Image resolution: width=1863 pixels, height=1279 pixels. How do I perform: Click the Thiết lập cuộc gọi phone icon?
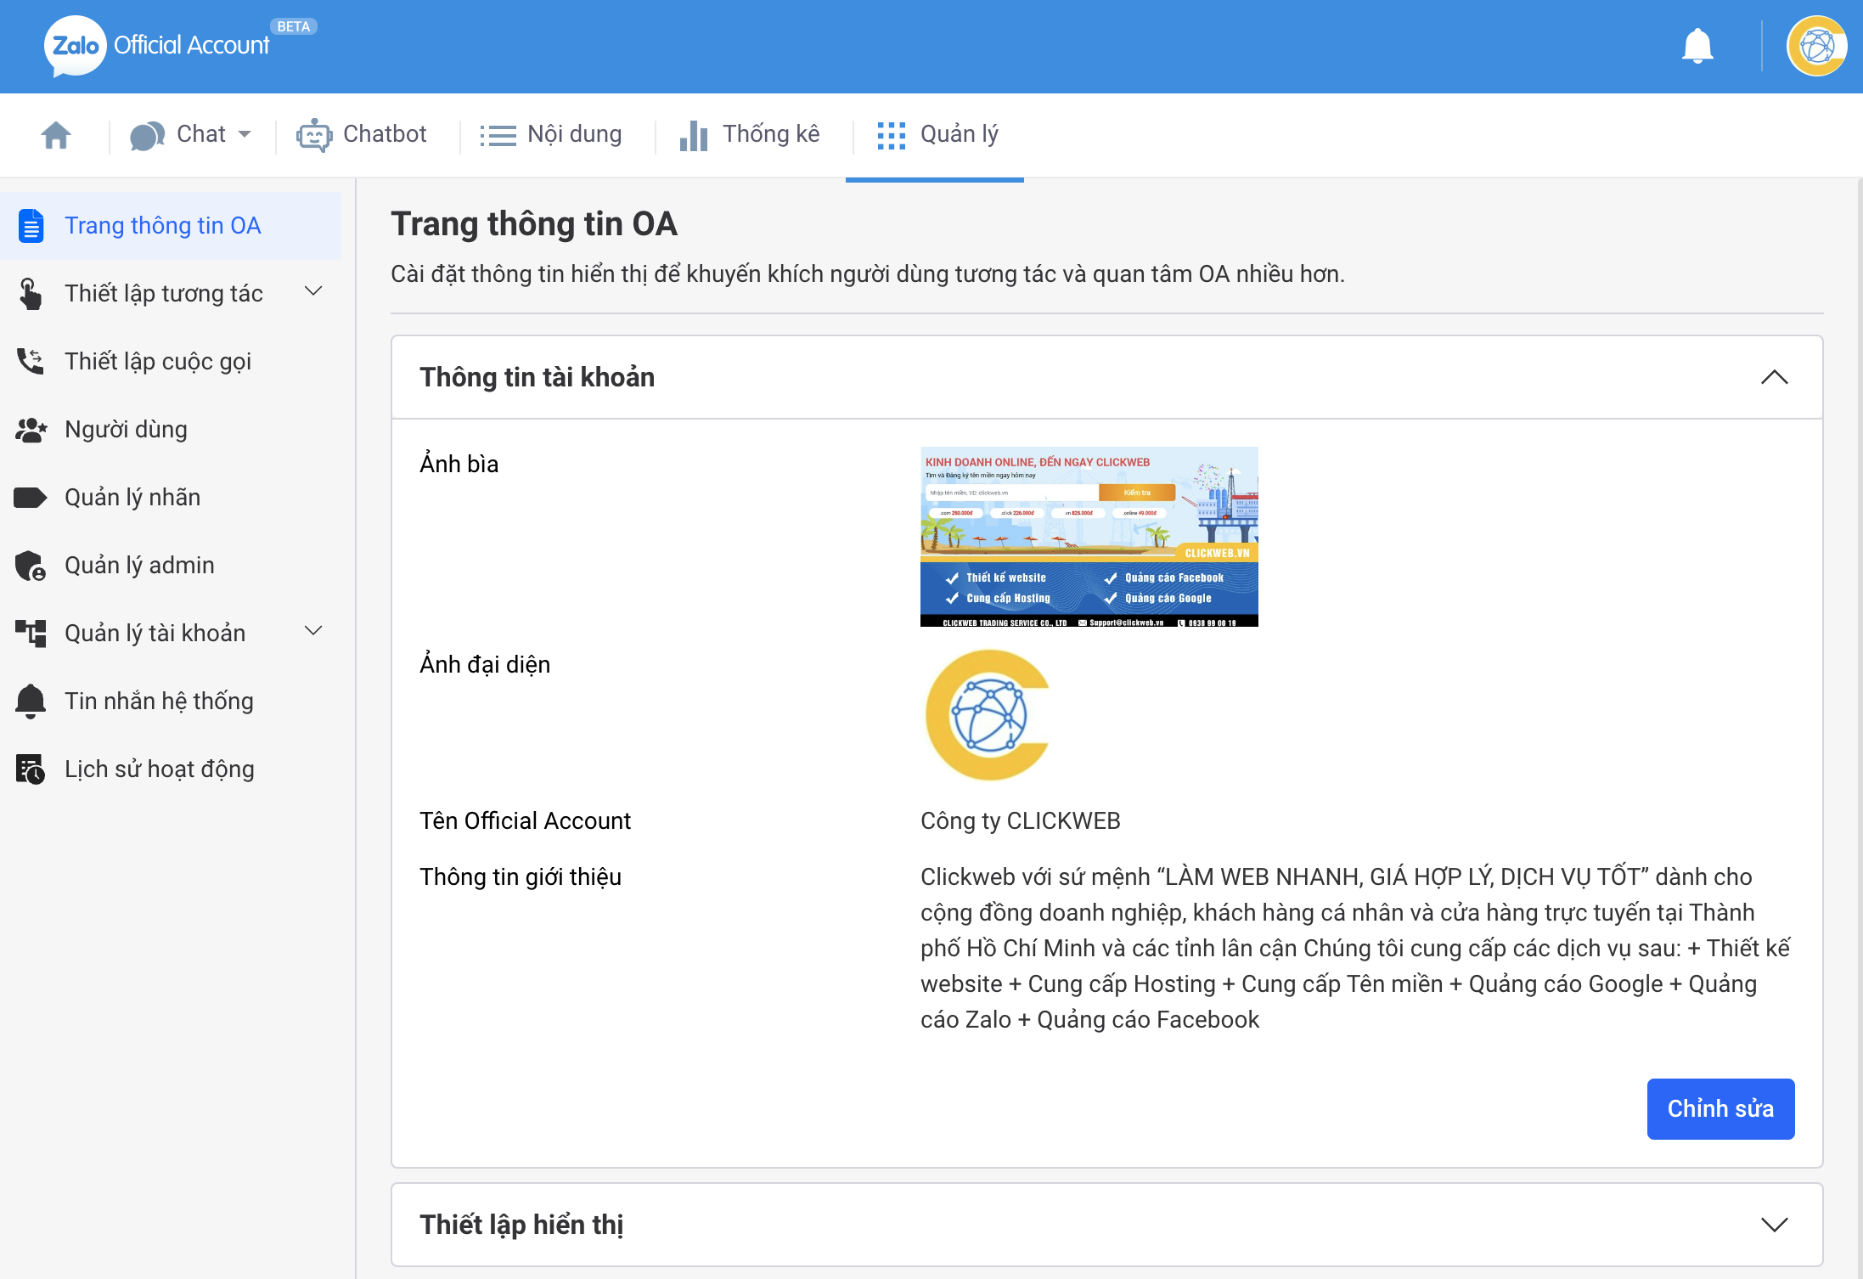(x=31, y=362)
